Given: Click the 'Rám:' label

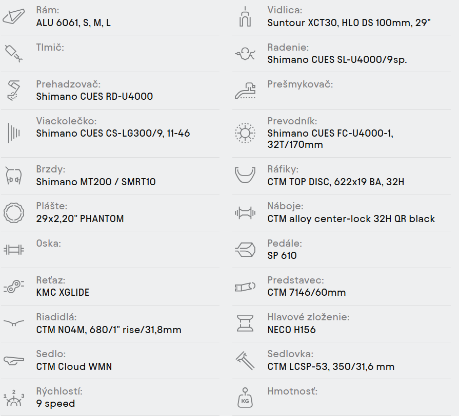Looking at the screenshot, I should 48,10.
